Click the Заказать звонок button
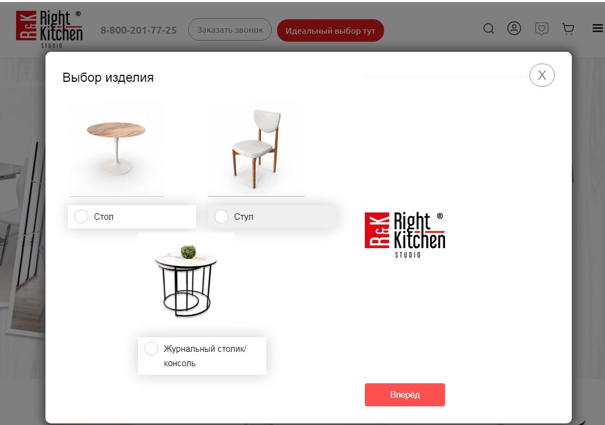The width and height of the screenshot is (605, 425). tap(230, 30)
